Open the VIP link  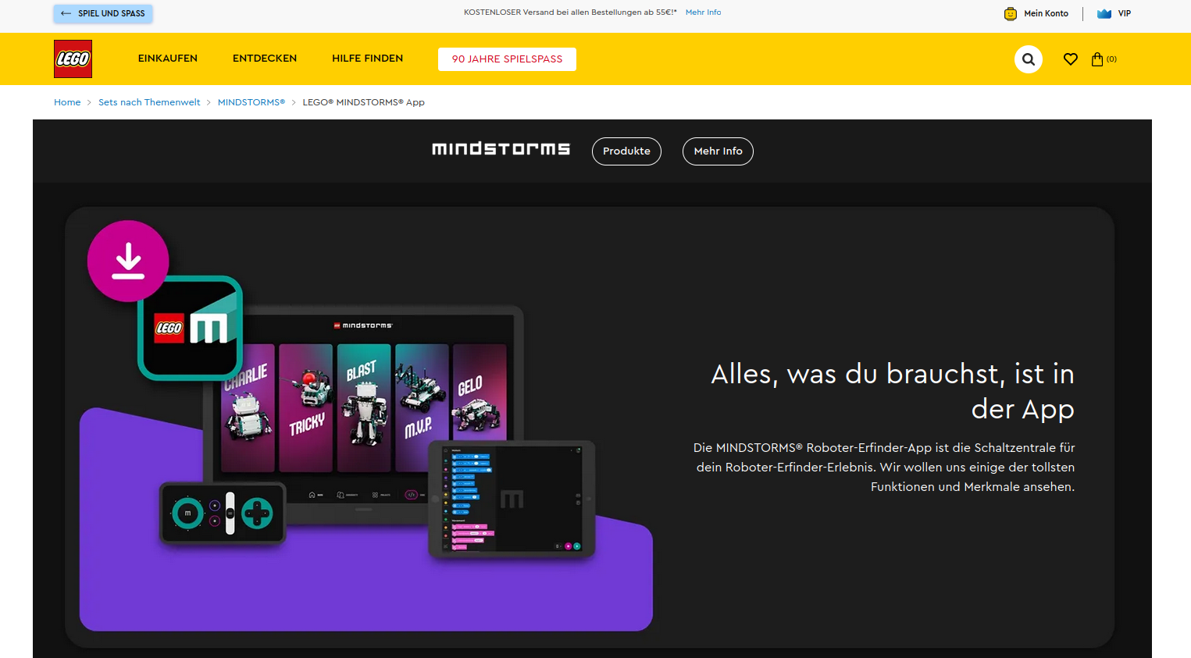pos(1125,13)
